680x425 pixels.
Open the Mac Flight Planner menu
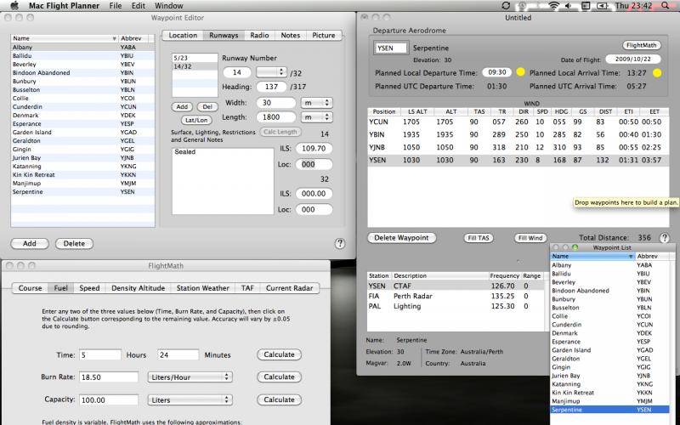pyautogui.click(x=65, y=6)
